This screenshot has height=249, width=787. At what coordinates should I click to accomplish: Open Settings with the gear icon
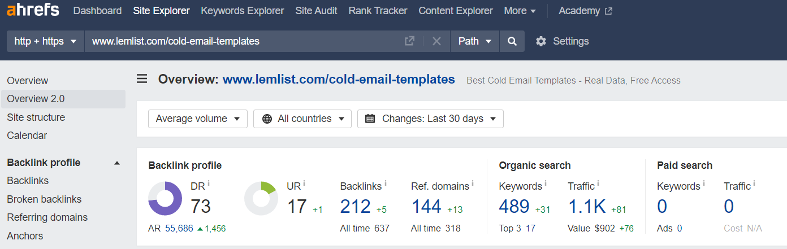click(x=562, y=41)
